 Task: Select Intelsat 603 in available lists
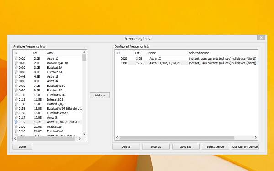(x=47, y=99)
